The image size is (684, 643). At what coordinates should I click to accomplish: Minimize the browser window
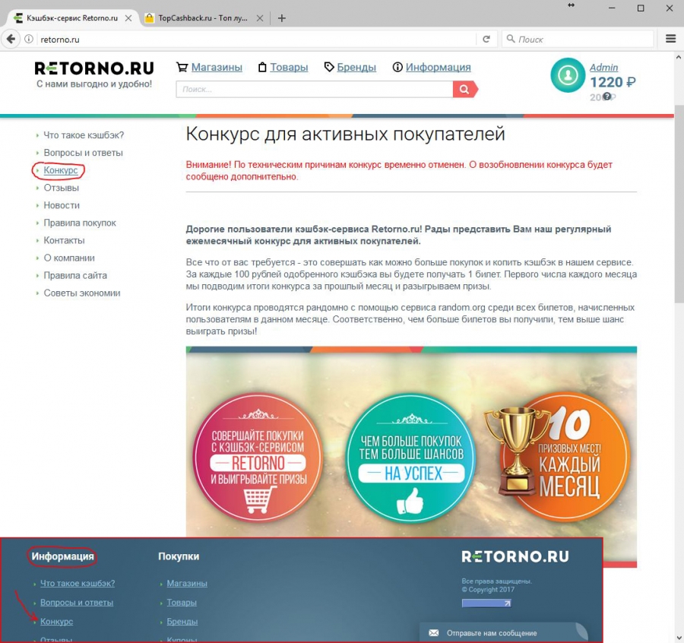click(612, 8)
